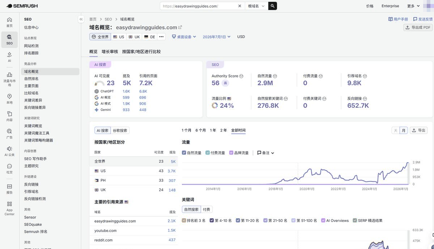Image resolution: width=434 pixels, height=249 pixels.
Task: Toggle the 第 11-20 名 checkbox
Action: pyautogui.click(x=238, y=220)
